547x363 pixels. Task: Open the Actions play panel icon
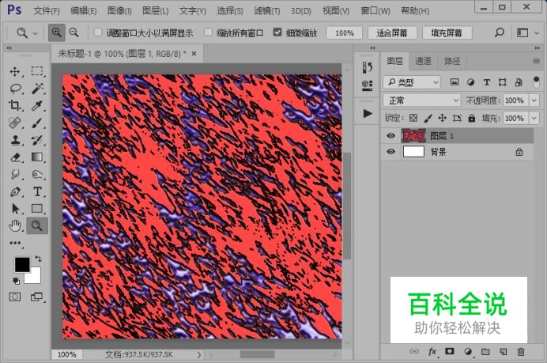(367, 113)
